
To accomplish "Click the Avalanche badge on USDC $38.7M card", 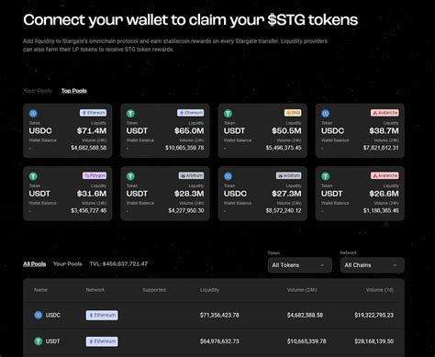I will point(385,113).
